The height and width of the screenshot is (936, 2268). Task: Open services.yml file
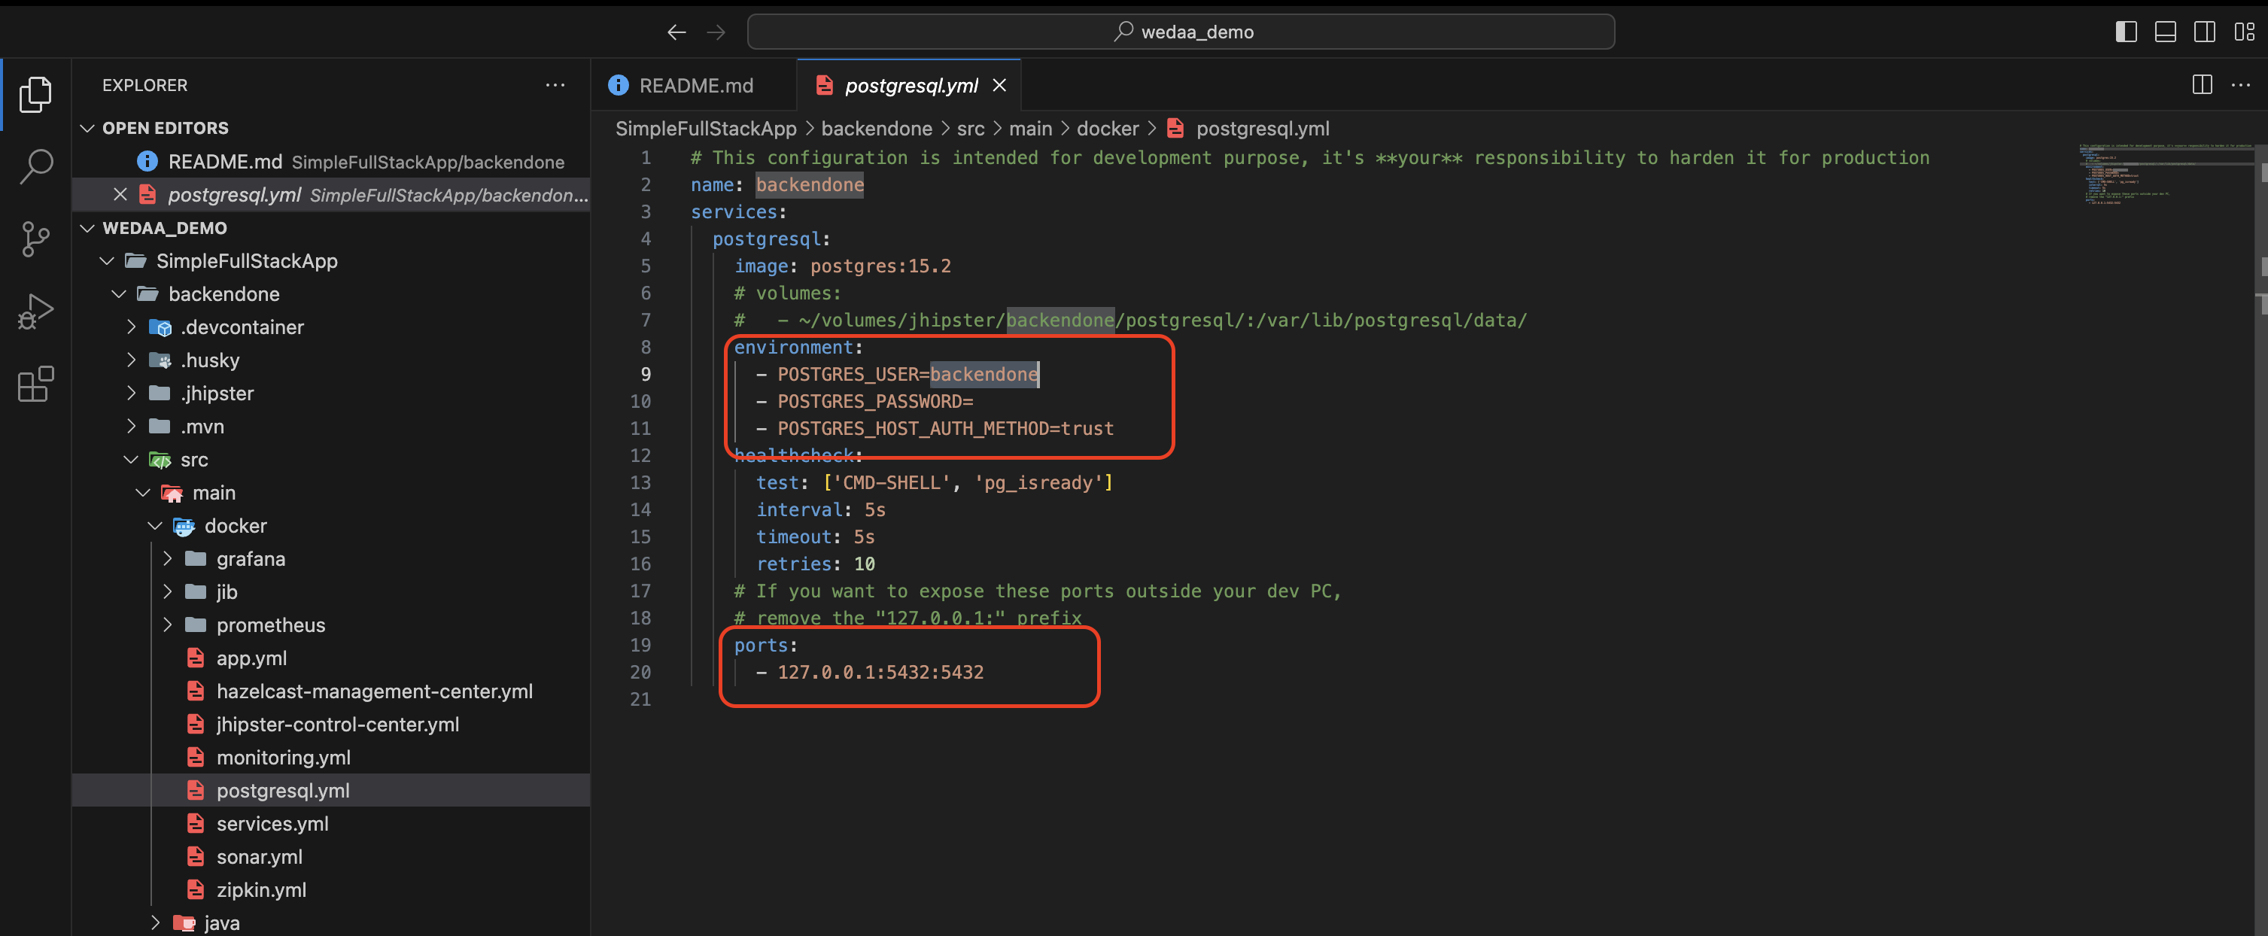[330, 823]
